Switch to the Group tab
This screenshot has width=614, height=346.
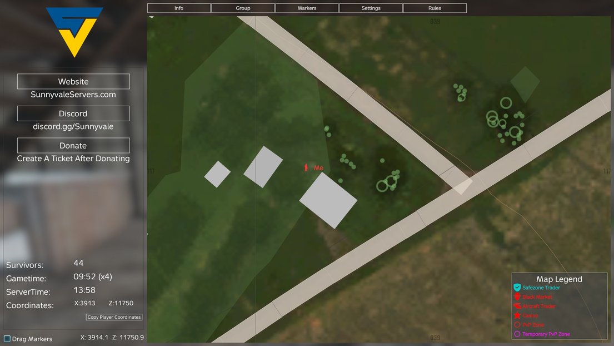point(243,8)
